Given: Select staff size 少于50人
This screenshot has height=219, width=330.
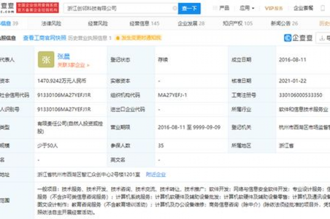Looking at the screenshot, I should pyautogui.click(x=47, y=146).
